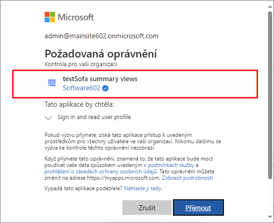
Task: Click the scrollbar up arrow
Action: [x=270, y=7]
